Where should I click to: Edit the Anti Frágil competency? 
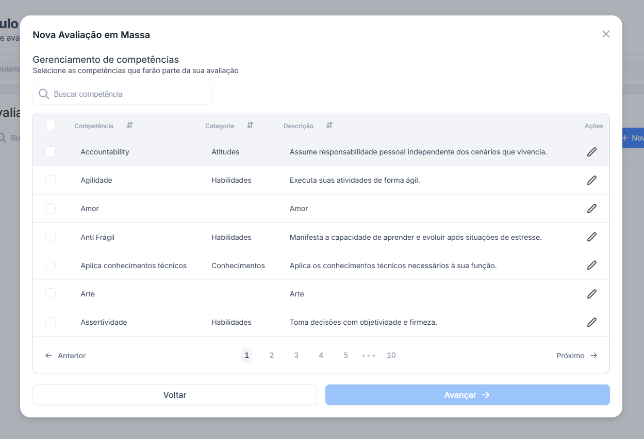[591, 237]
